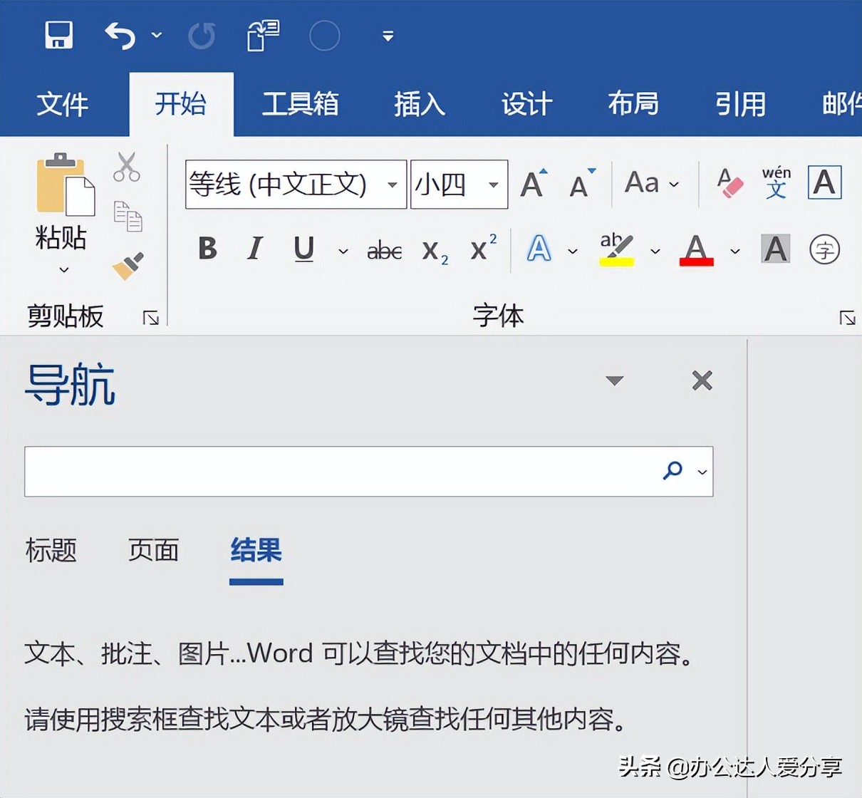Open the Font dialog launcher
Viewport: 862px width, 798px height.
pos(847,318)
